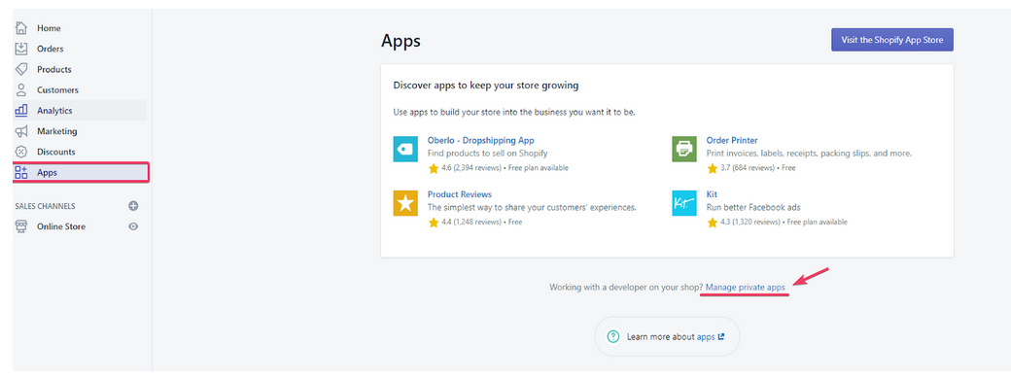Image resolution: width=1011 pixels, height=380 pixels.
Task: Click the Home house icon in sidebar
Action: 21,27
